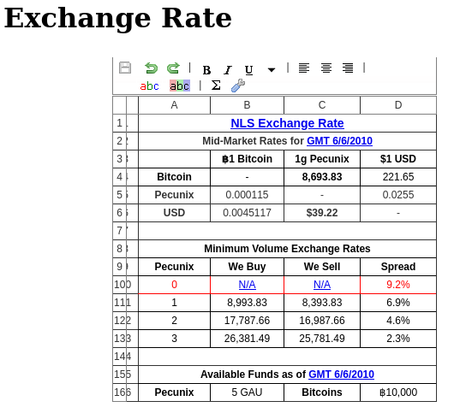
Task: Select the row 4 header
Action: [119, 177]
